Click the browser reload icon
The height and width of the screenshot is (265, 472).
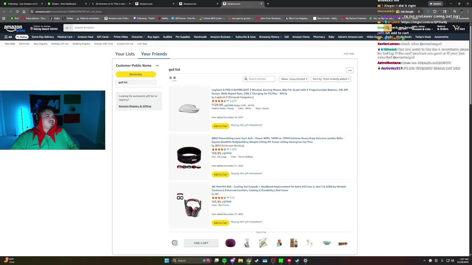click(17, 11)
